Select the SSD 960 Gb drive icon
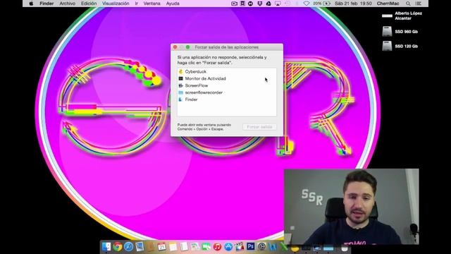 387,31
